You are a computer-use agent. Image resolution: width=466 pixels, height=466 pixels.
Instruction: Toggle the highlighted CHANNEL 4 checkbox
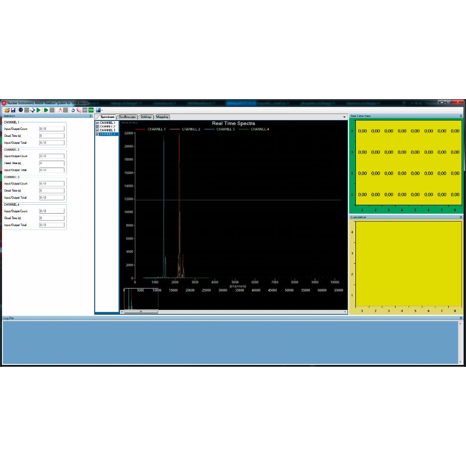[98, 134]
